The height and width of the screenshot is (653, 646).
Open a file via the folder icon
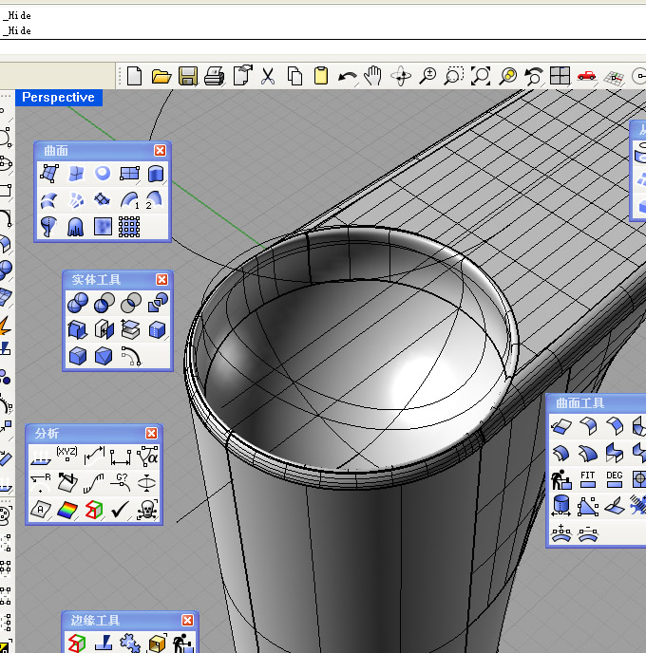161,76
